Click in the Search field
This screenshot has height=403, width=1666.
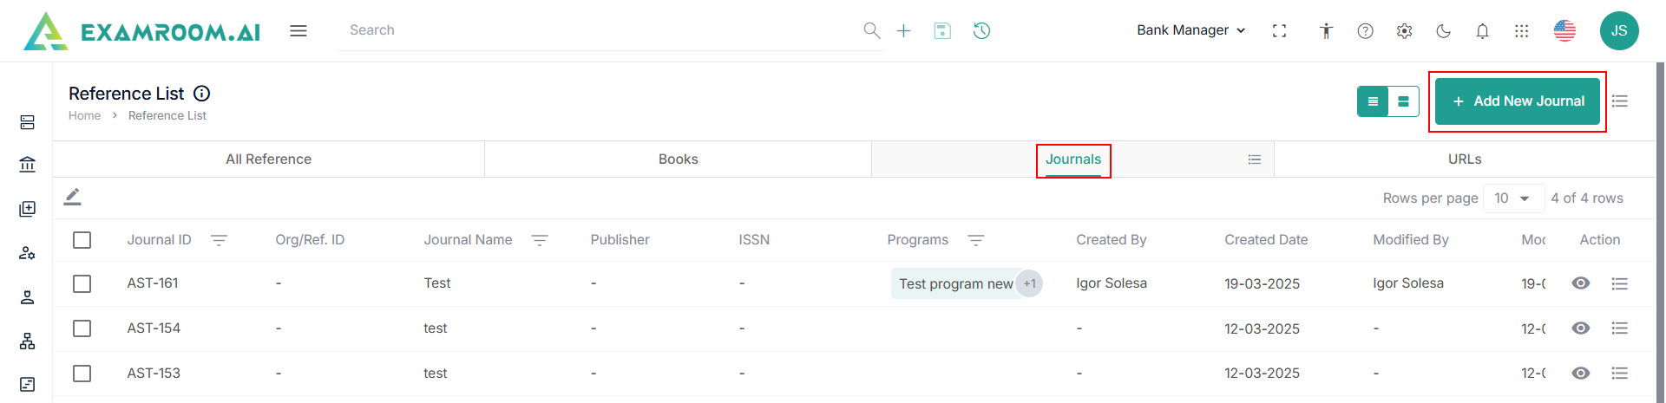(x=599, y=30)
